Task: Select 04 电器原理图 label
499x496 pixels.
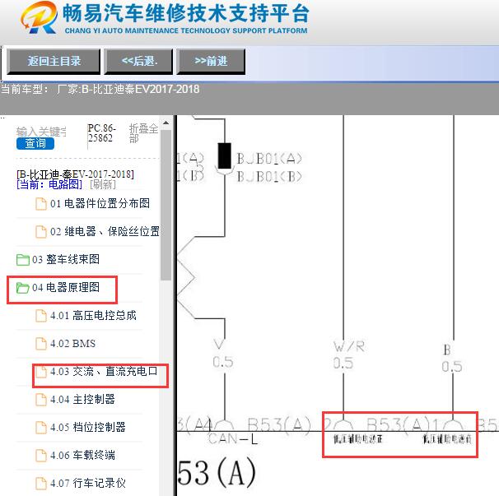Action: click(66, 287)
